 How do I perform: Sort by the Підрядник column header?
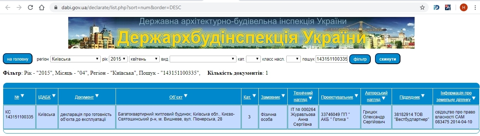point(410,97)
